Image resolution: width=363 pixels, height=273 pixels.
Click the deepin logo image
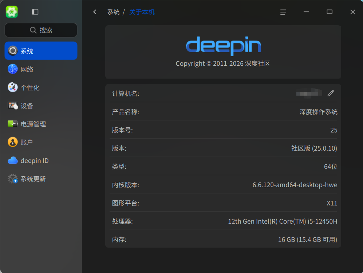click(224, 46)
